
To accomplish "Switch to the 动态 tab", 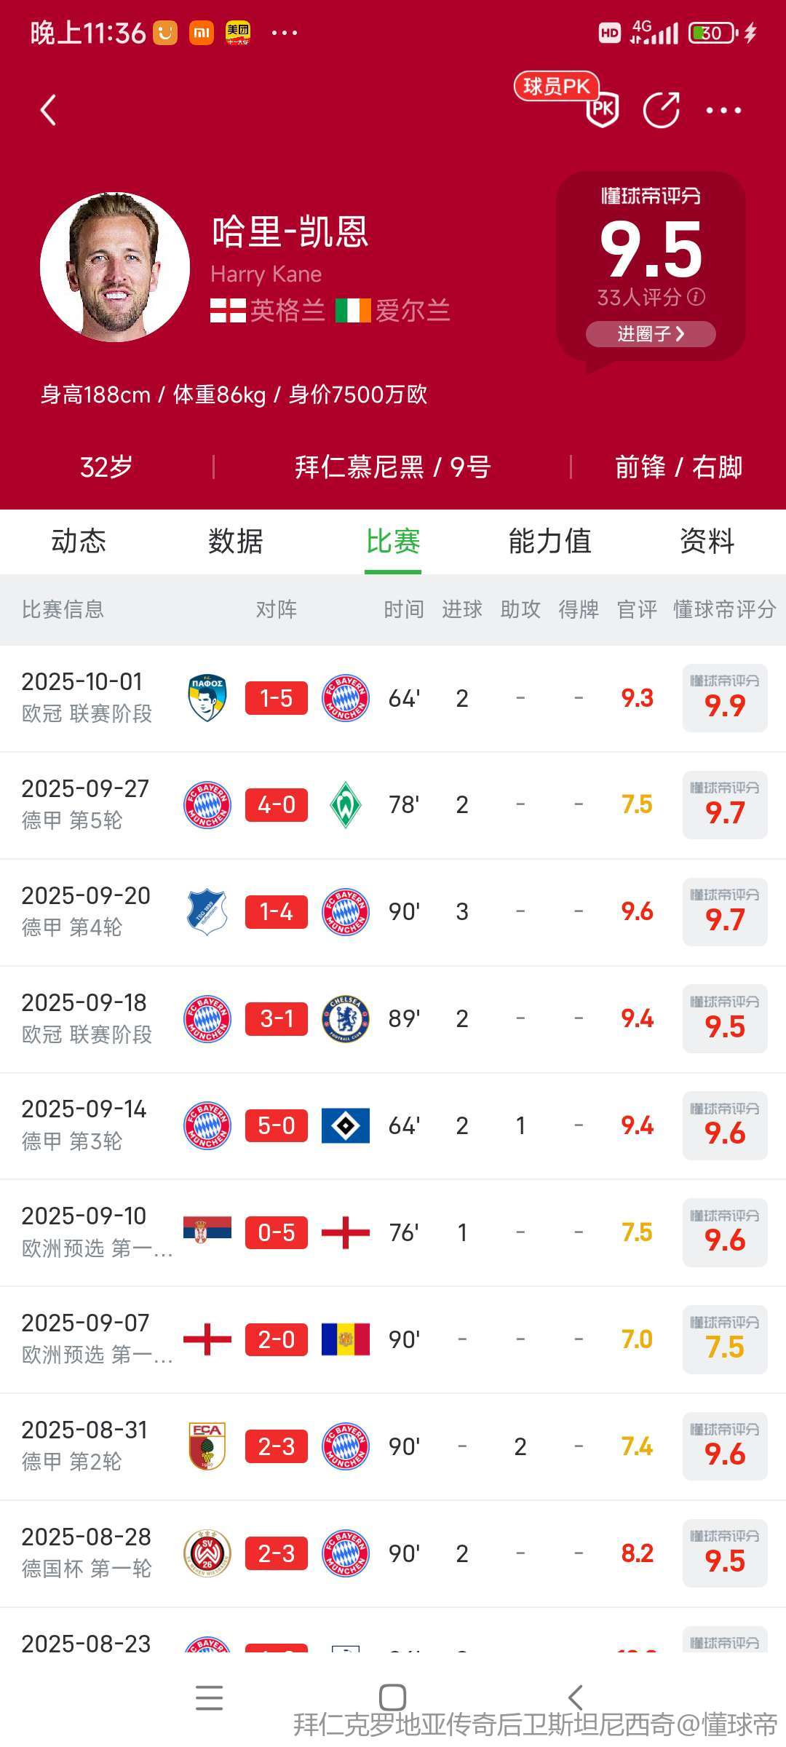I will 79,542.
